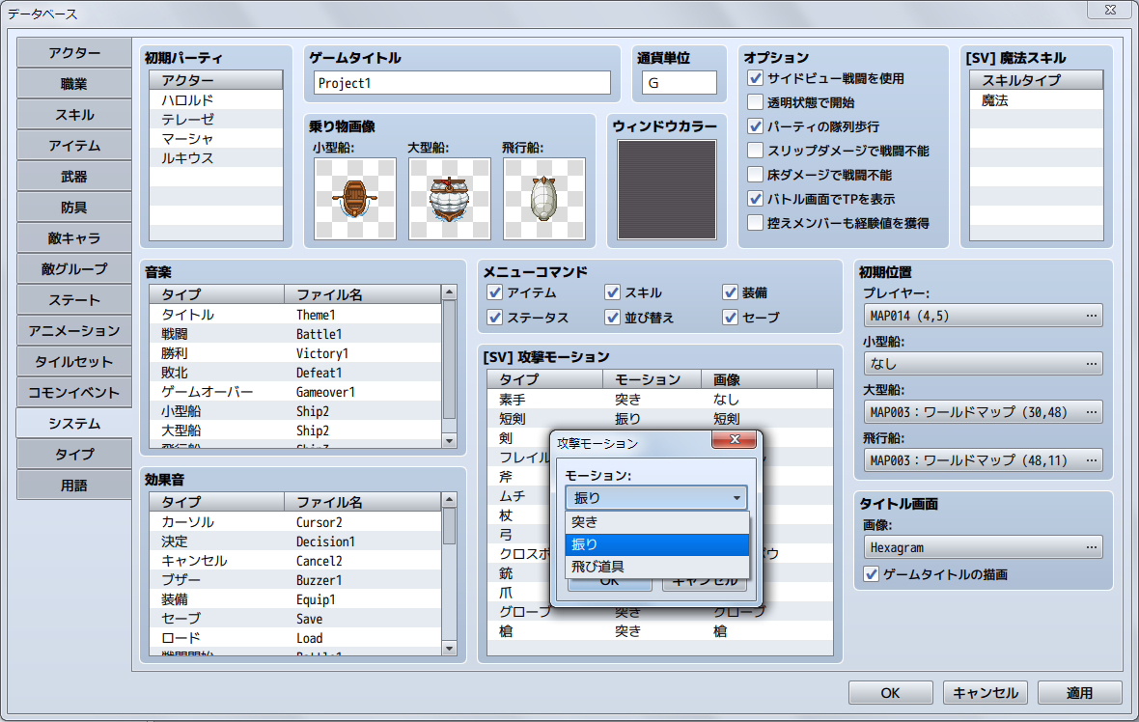This screenshot has width=1139, height=722.
Task: Click the 適用 apply button
Action: (1078, 692)
